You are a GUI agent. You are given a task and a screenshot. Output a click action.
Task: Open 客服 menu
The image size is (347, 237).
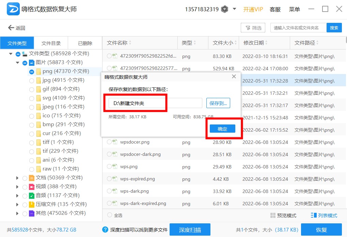click(x=275, y=9)
